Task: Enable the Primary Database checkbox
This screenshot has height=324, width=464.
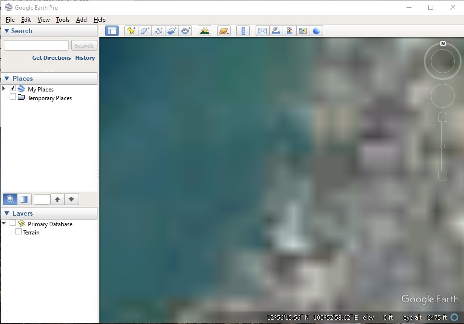Action: coord(13,223)
